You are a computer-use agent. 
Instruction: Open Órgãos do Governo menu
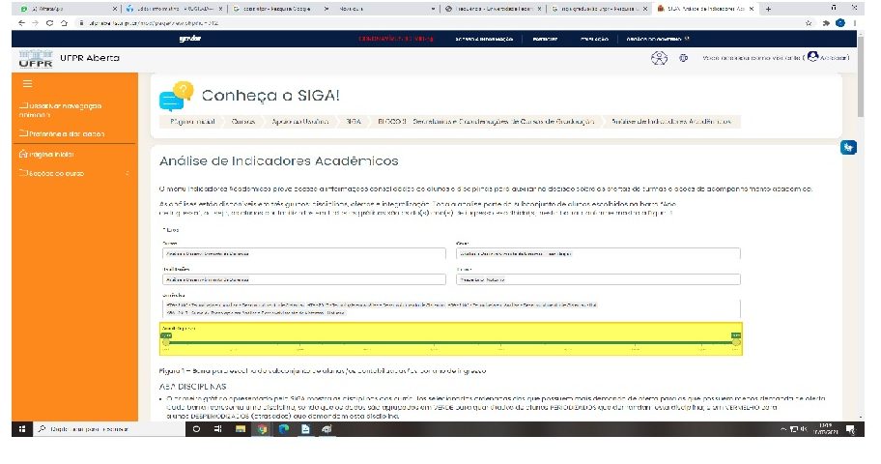coord(658,39)
